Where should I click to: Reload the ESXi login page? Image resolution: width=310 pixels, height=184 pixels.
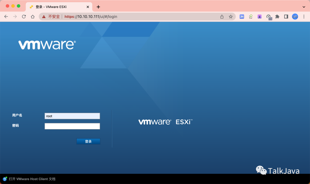[24, 17]
